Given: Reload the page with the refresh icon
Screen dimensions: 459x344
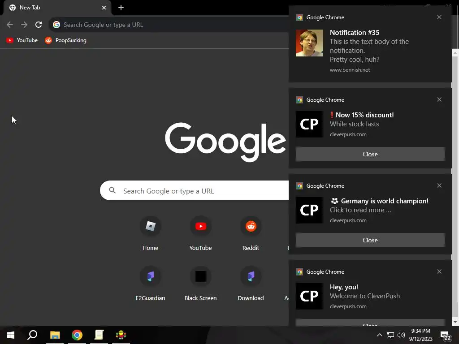Looking at the screenshot, I should click(x=39, y=25).
